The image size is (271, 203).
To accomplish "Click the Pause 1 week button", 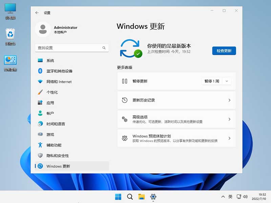I will (212, 81).
